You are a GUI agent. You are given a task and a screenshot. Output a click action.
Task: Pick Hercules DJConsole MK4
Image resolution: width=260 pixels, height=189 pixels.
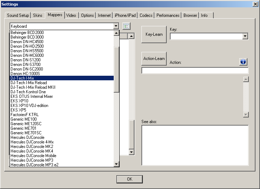[x=62, y=151]
